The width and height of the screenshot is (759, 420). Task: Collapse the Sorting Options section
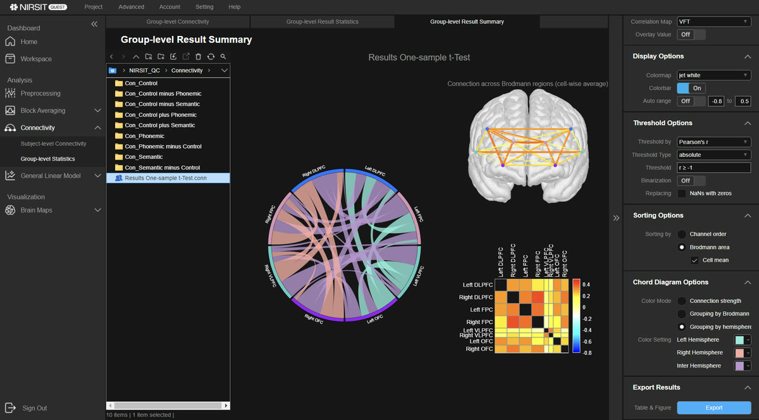point(748,215)
